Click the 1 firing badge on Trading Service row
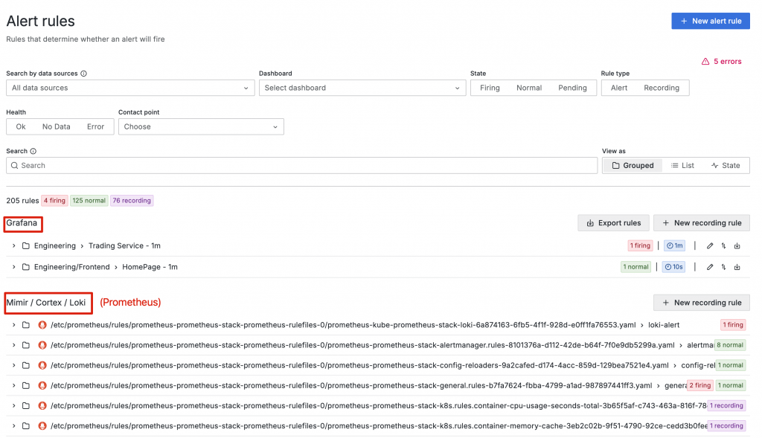The image size is (762, 438). point(640,245)
